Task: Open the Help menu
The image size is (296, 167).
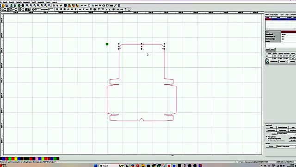Action: 55,2
